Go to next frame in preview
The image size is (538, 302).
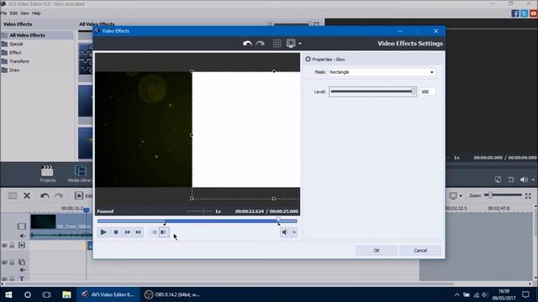pos(138,232)
